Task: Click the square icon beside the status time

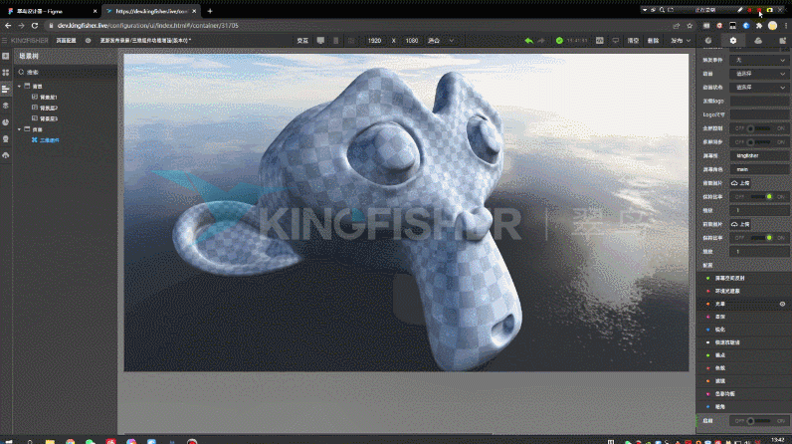Action: pyautogui.click(x=600, y=41)
